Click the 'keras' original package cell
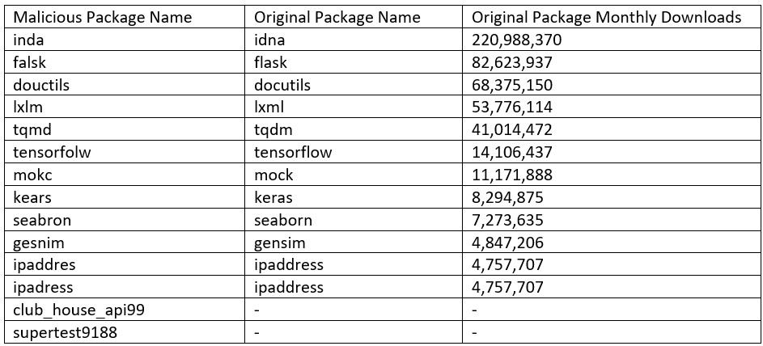The image size is (763, 346). [x=354, y=197]
